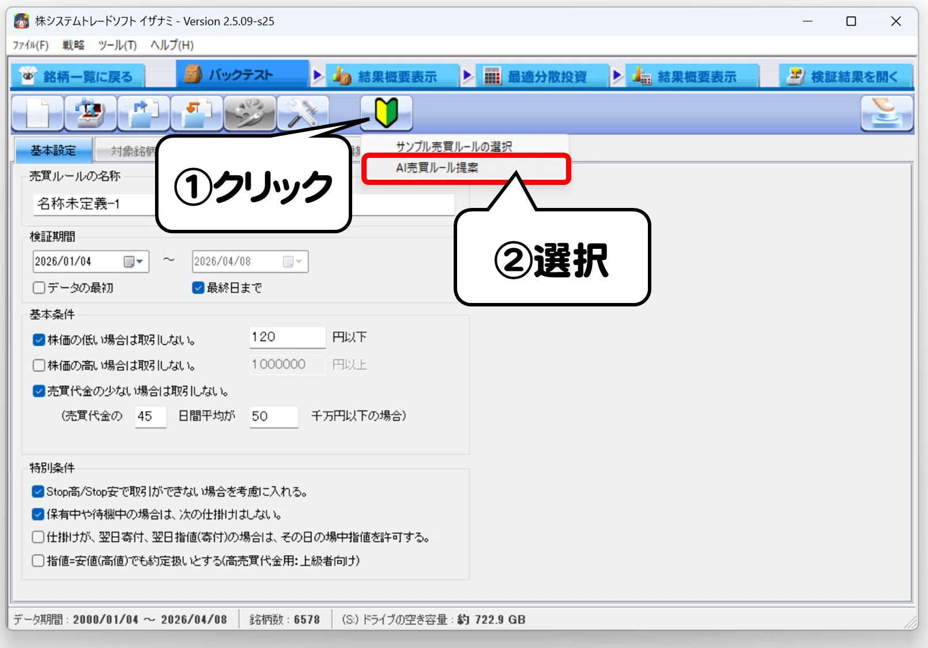
Task: Open the crossed wrench and screwdriver tool
Action: pyautogui.click(x=303, y=113)
